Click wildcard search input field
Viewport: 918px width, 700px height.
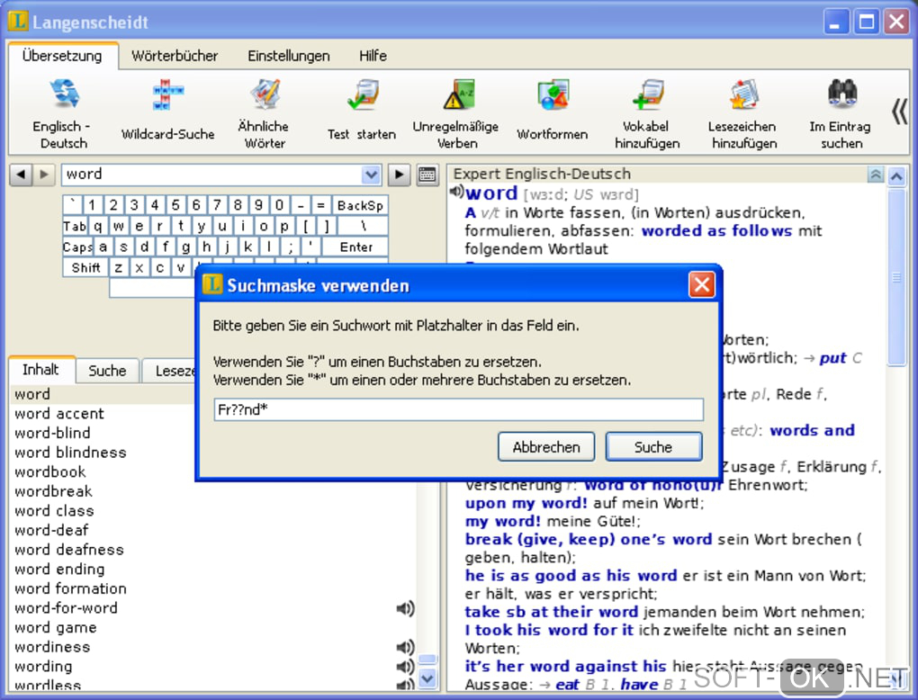[458, 409]
